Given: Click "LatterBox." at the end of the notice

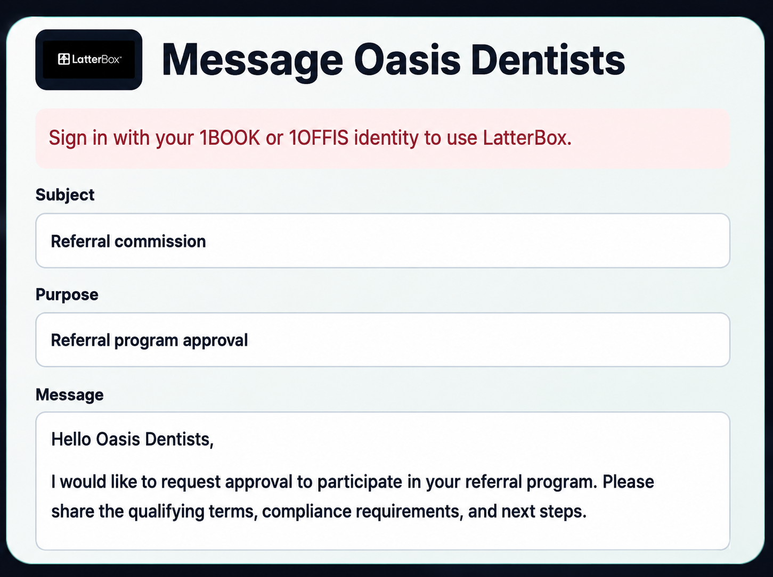Looking at the screenshot, I should 527,138.
